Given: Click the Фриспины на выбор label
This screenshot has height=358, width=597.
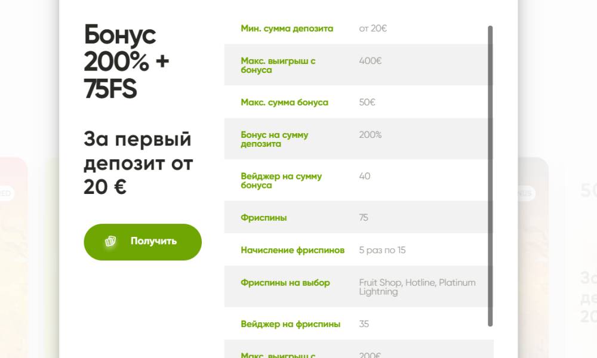Looking at the screenshot, I should pos(285,283).
